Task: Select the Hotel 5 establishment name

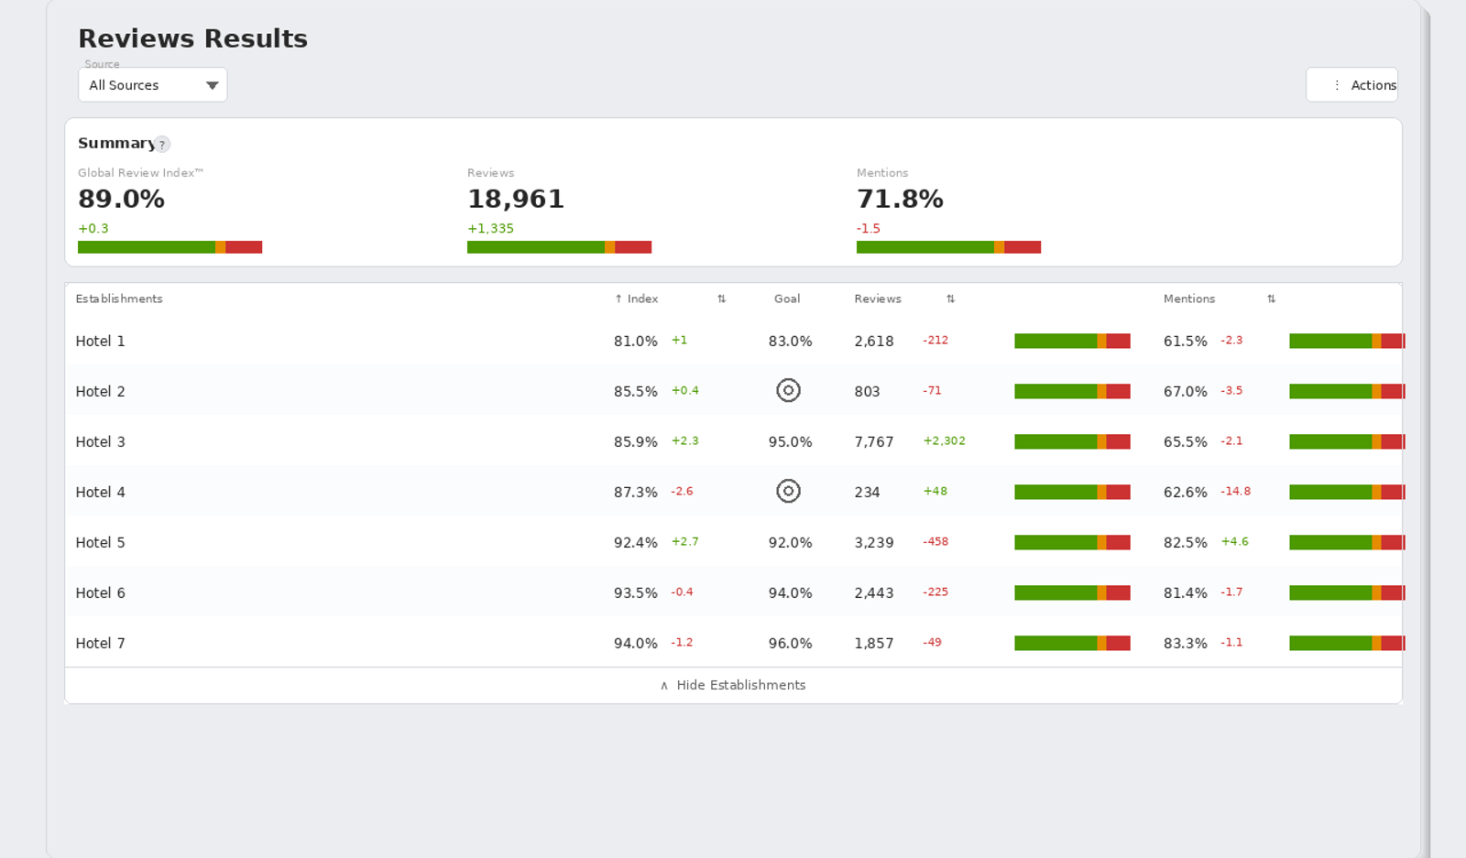Action: (x=100, y=543)
